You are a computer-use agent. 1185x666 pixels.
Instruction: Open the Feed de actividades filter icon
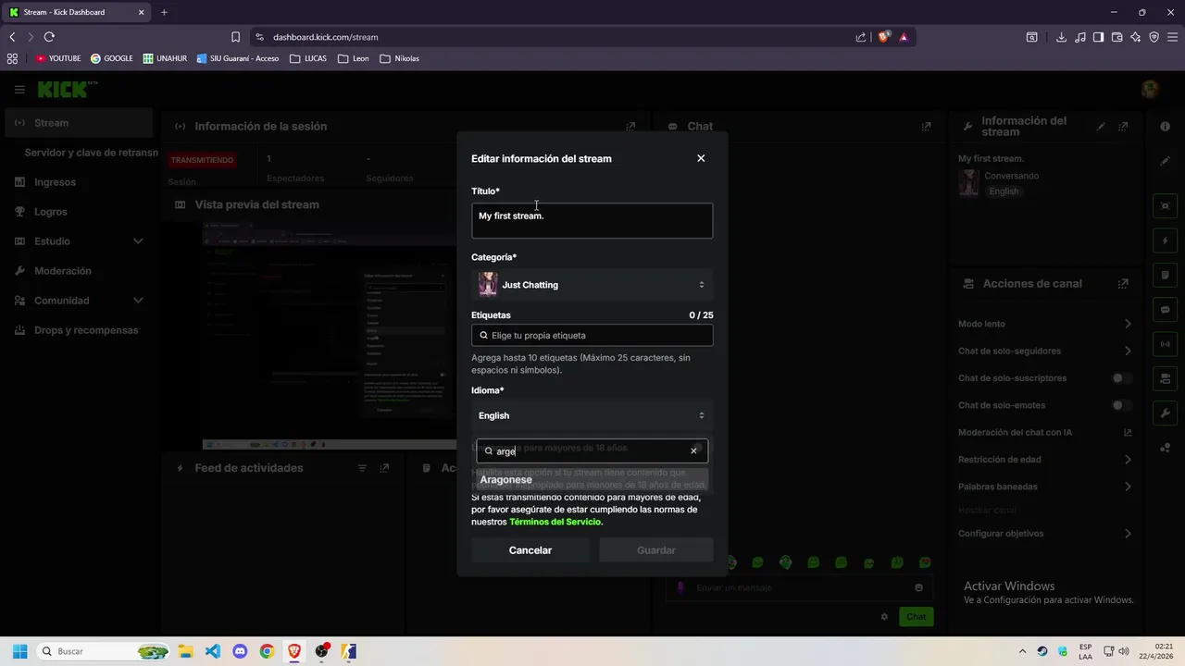pos(362,468)
